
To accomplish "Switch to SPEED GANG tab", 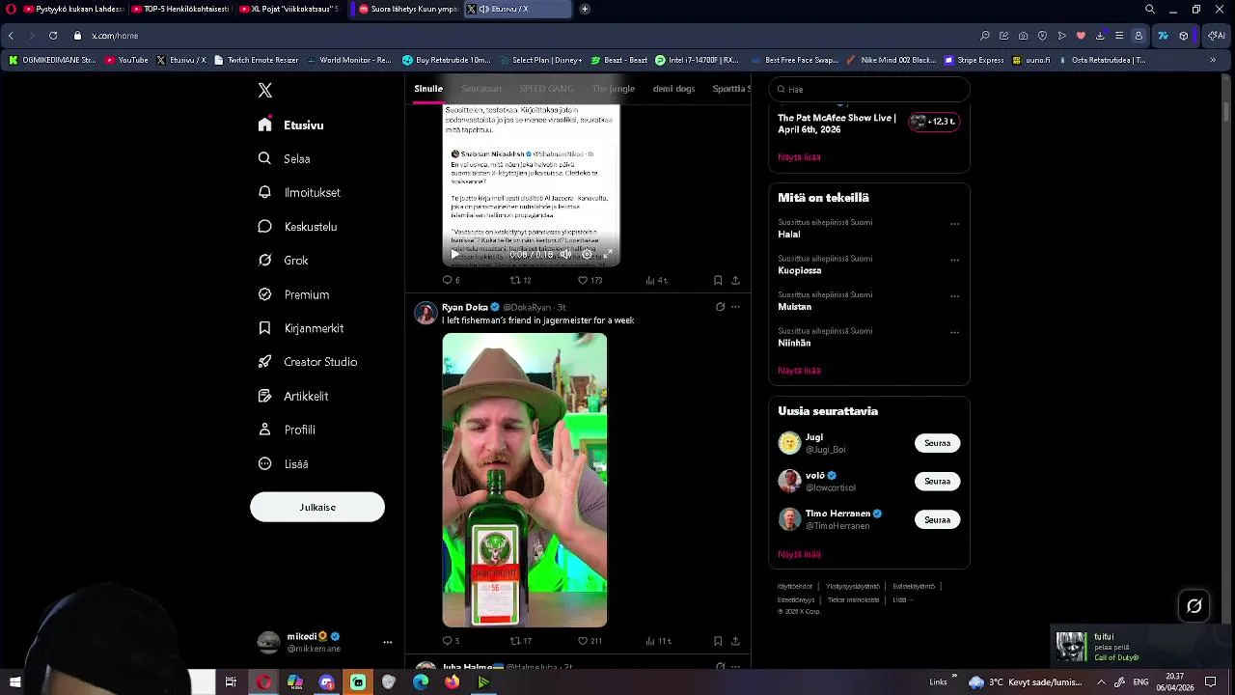I will [x=546, y=89].
